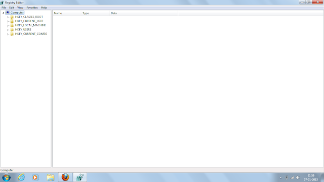Launch Internet Explorer from taskbar
The height and width of the screenshot is (182, 324).
click(x=21, y=177)
